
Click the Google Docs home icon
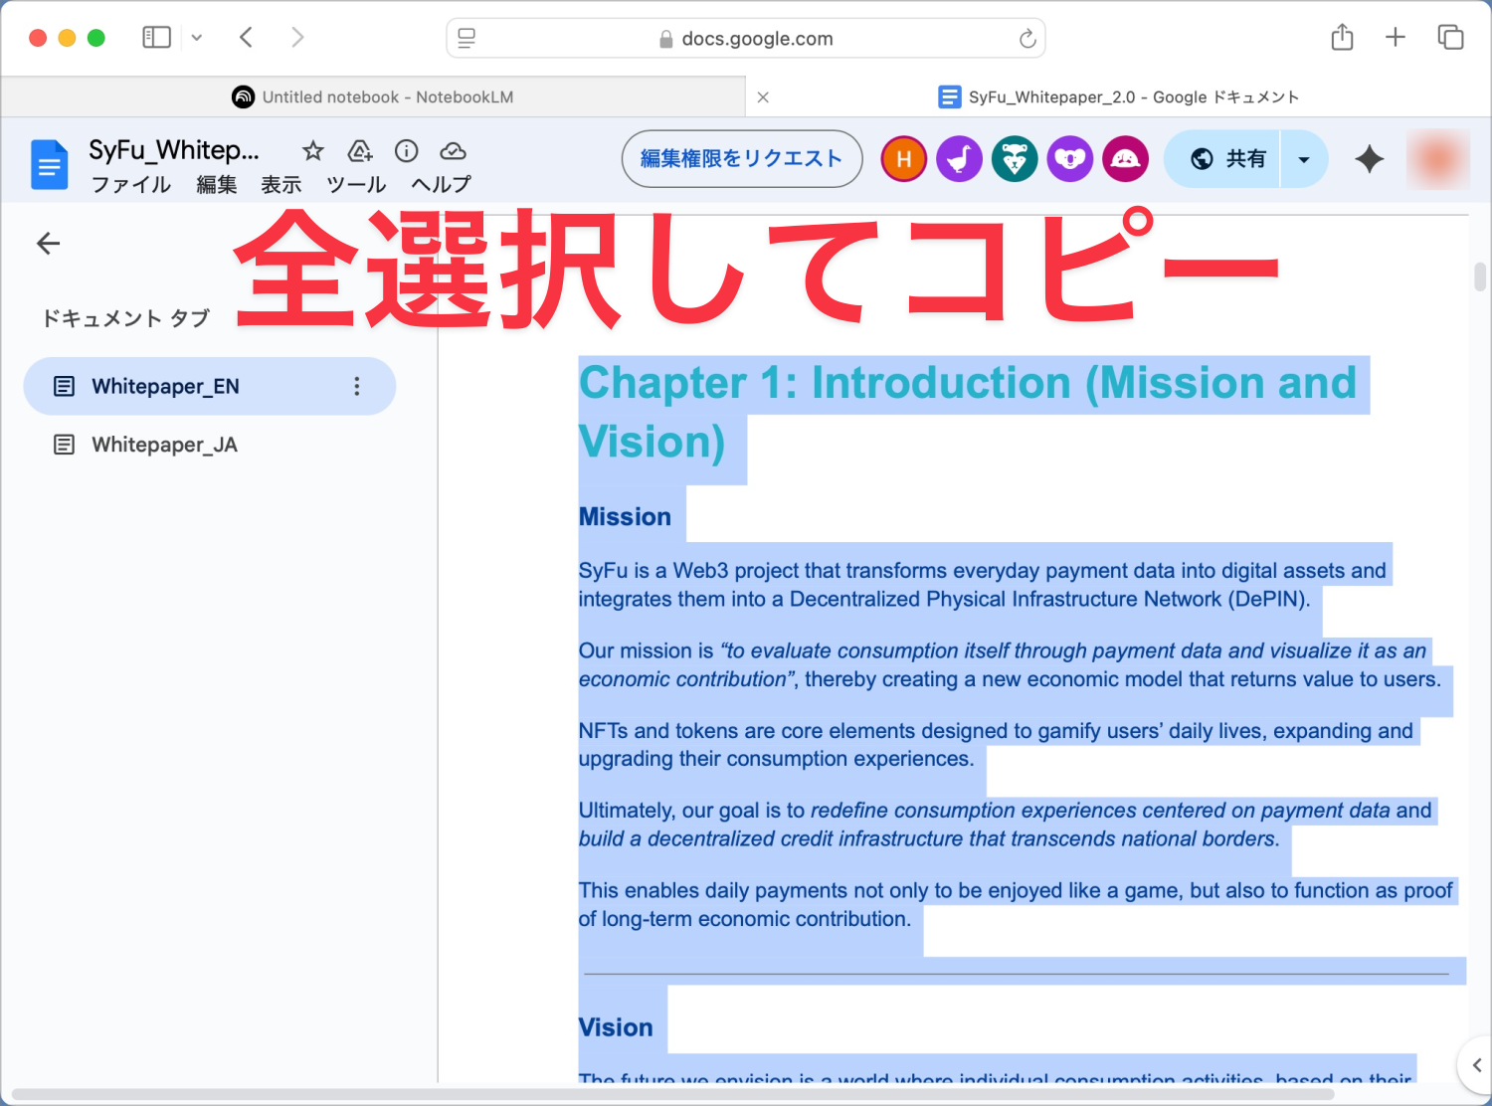[50, 165]
